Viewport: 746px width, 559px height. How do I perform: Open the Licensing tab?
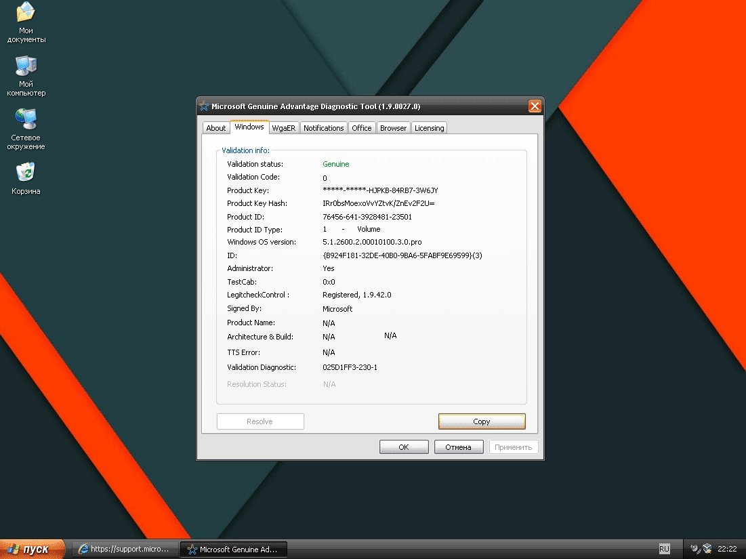pyautogui.click(x=429, y=128)
